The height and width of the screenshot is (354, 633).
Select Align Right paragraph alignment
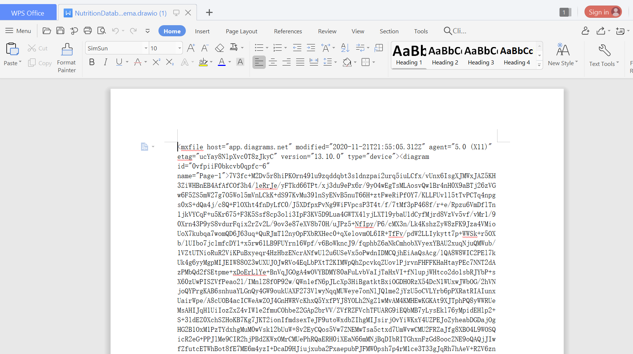coord(287,62)
